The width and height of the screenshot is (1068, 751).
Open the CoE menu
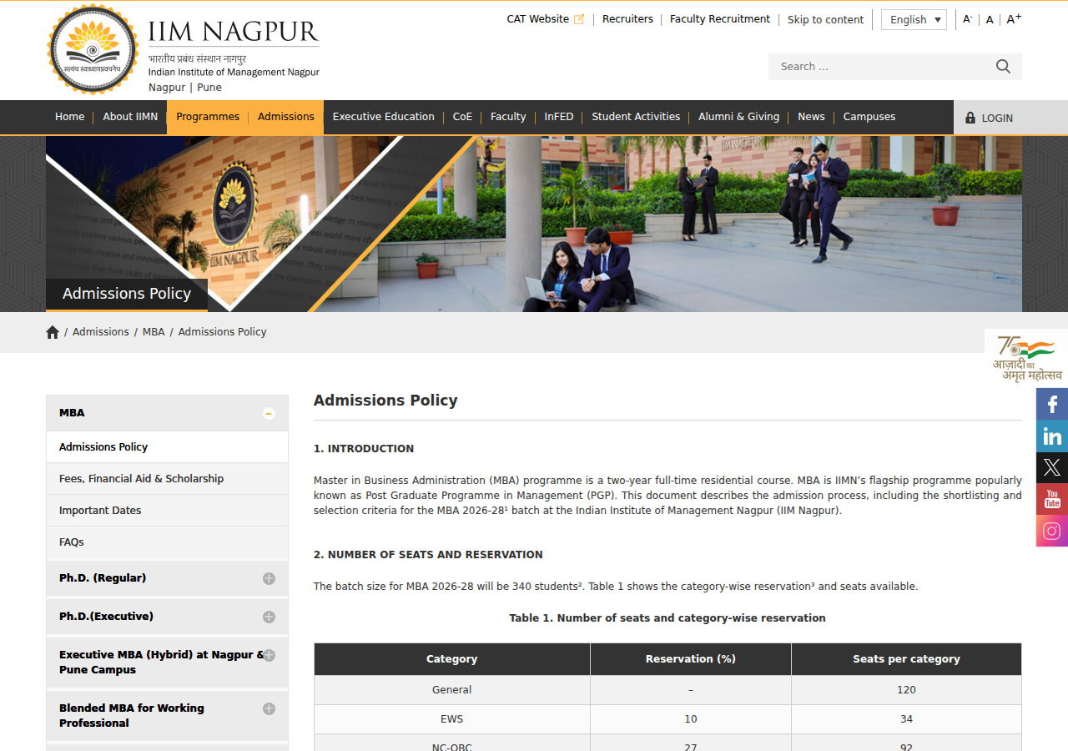462,117
